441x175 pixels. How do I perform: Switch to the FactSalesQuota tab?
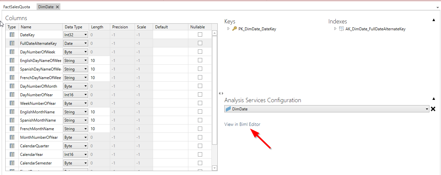click(x=16, y=7)
